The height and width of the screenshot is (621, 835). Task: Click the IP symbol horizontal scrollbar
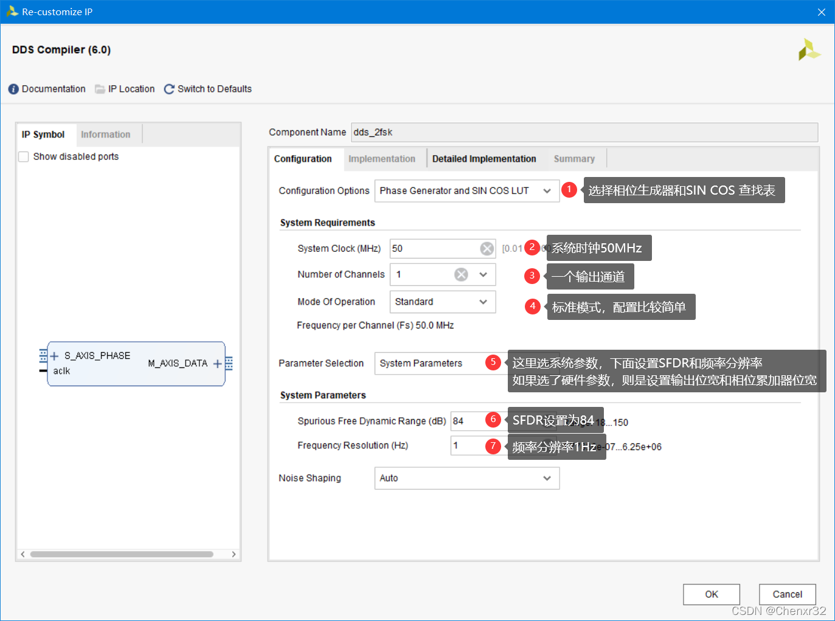(122, 554)
